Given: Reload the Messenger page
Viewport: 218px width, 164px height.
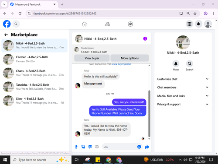Looking at the screenshot, I should [20, 14].
